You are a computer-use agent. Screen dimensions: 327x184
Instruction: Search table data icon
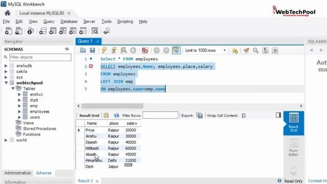pos(95,31)
